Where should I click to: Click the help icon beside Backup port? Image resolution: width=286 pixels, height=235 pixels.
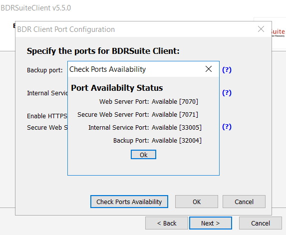tap(227, 70)
